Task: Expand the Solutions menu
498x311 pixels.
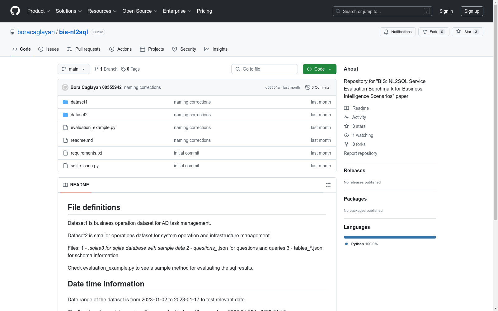Action: point(69,11)
